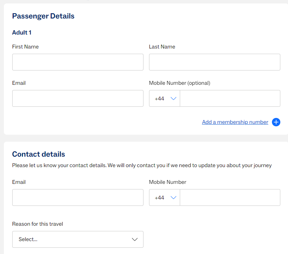
Task: Click the blue plus icon beside membership number
Action: 276,122
